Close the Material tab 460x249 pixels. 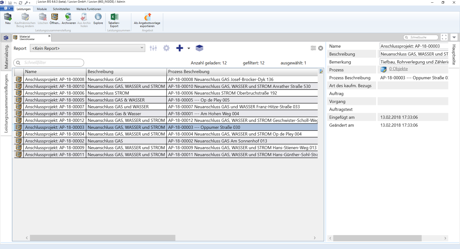click(x=49, y=36)
